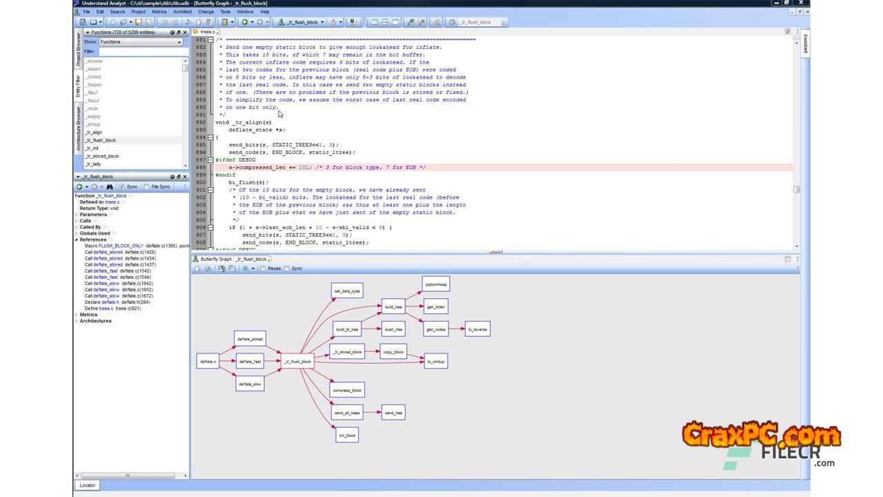Enable the File Sync checkbox
Viewport: 883px width, 497px height.
pyautogui.click(x=147, y=187)
